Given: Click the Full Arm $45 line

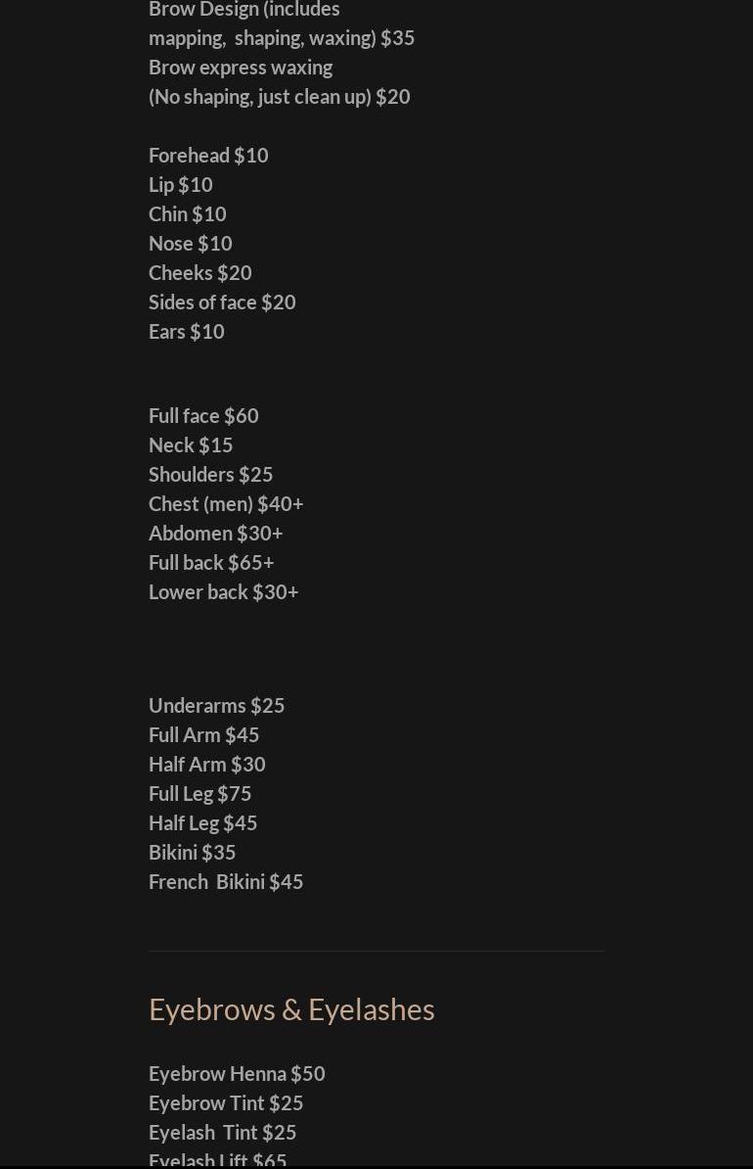Looking at the screenshot, I should coord(204,735).
